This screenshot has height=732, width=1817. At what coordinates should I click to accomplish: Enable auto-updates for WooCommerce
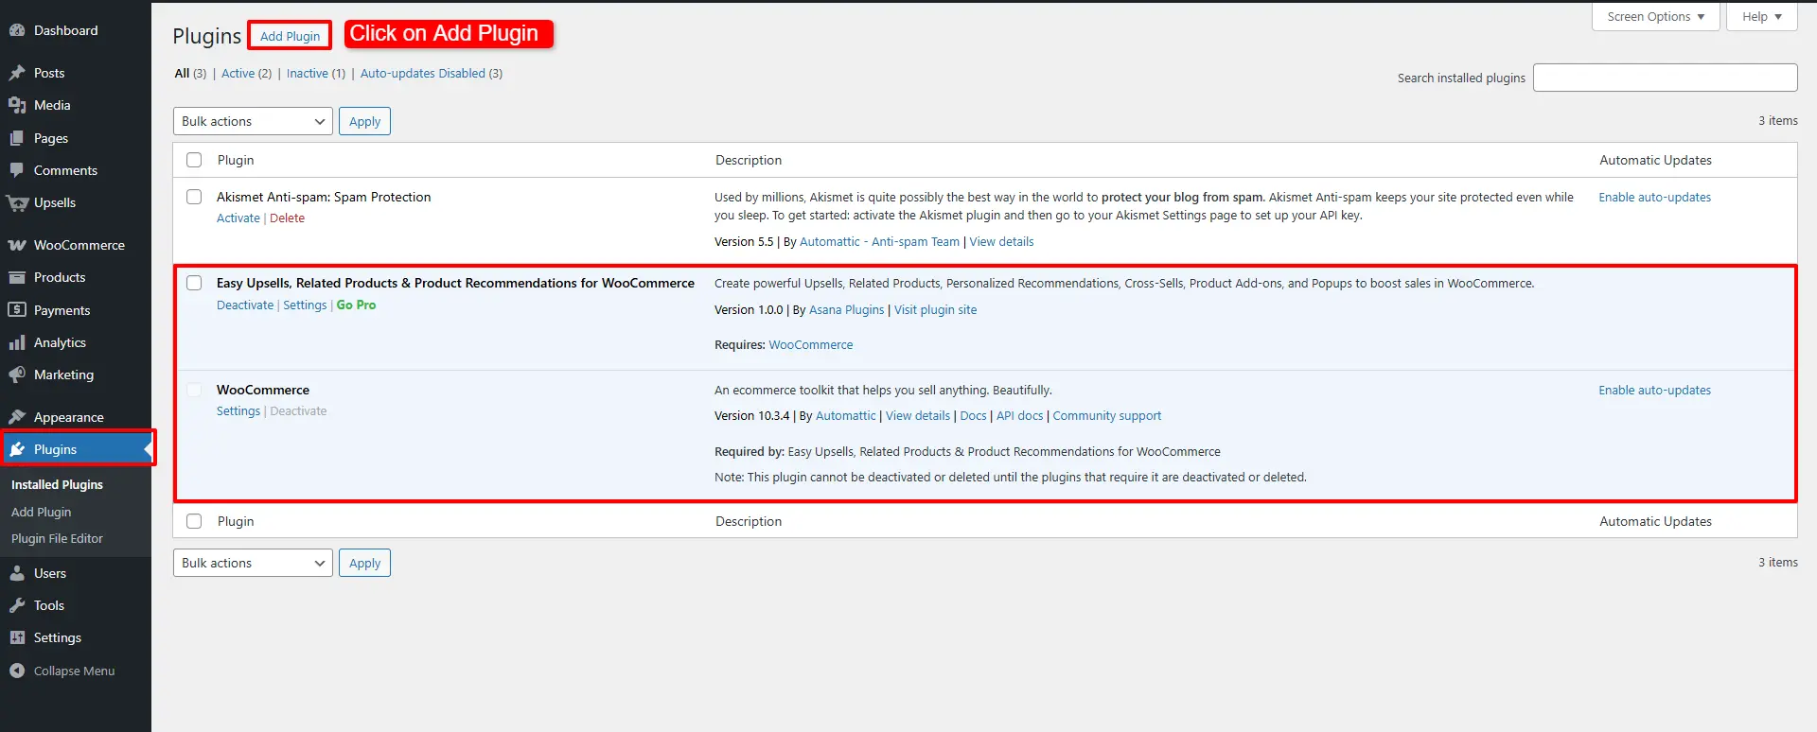tap(1654, 390)
